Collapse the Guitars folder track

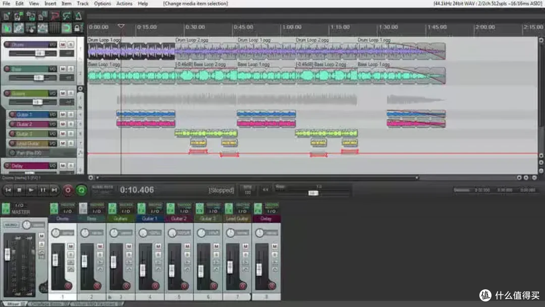point(80,89)
